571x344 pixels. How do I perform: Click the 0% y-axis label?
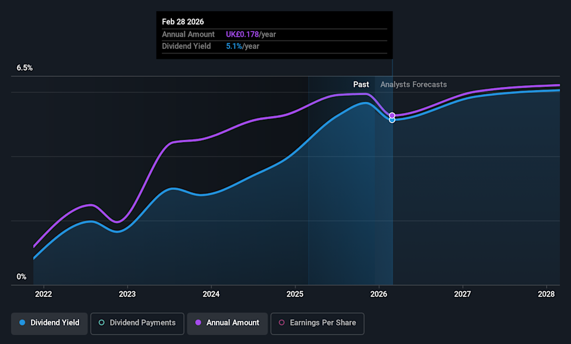tap(21, 277)
